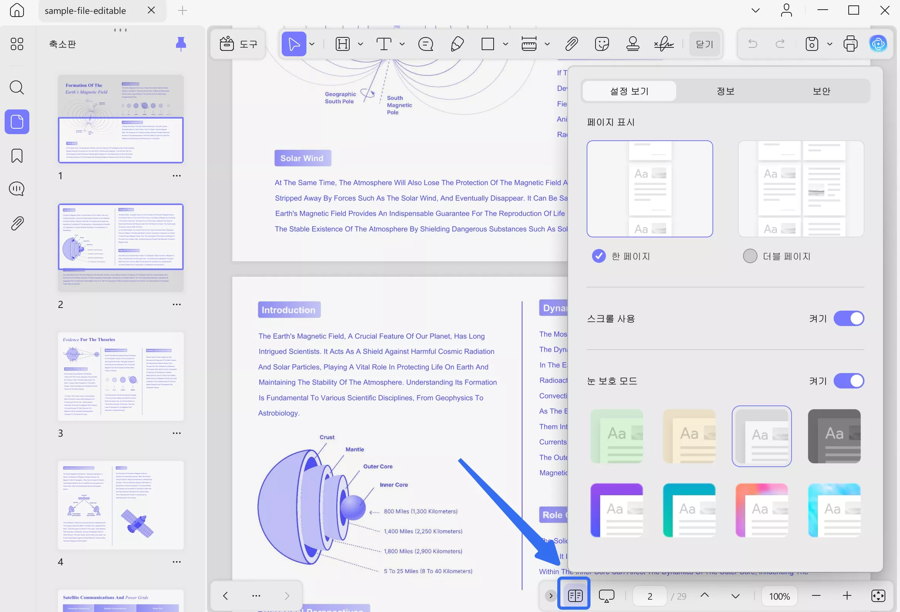Expand the highlight tool dropdown arrow
900x612 pixels.
pos(360,44)
